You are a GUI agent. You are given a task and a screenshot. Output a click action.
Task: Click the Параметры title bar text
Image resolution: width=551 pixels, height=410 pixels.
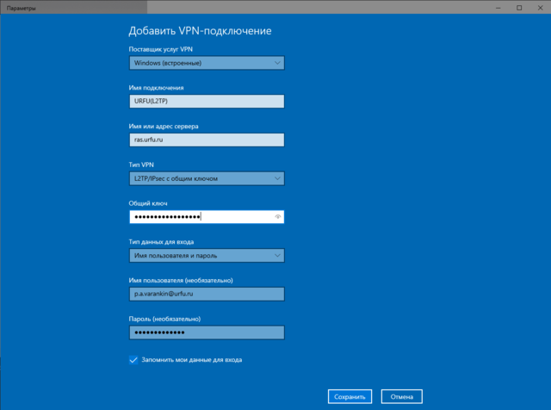tap(21, 8)
